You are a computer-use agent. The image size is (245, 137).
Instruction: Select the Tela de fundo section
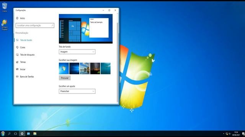tap(26, 40)
